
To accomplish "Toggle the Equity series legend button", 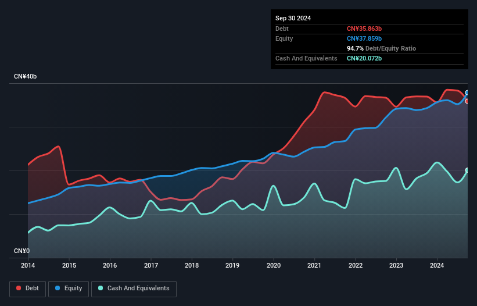I will (69, 289).
